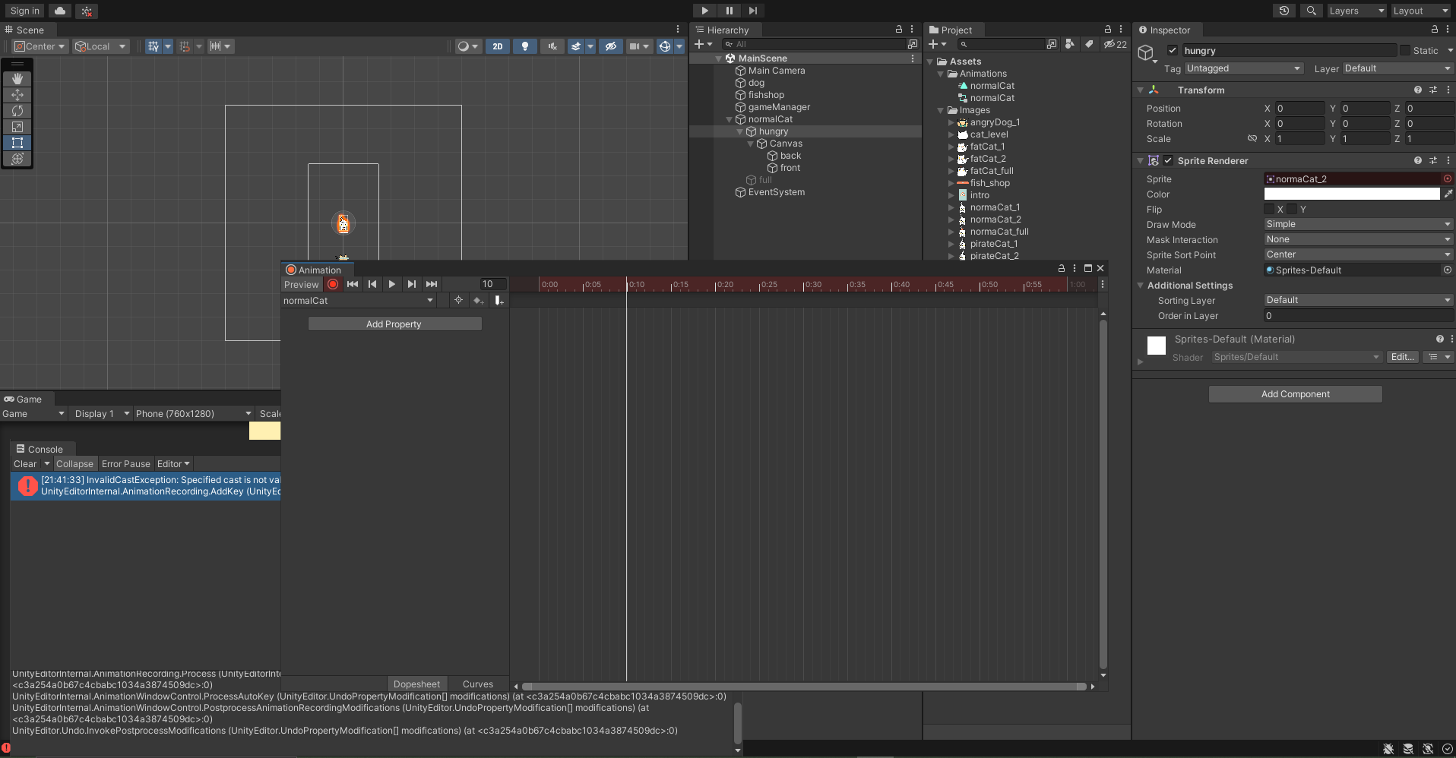Open the normalCat clip selector dropdown
The width and height of the screenshot is (1456, 758).
pos(359,301)
